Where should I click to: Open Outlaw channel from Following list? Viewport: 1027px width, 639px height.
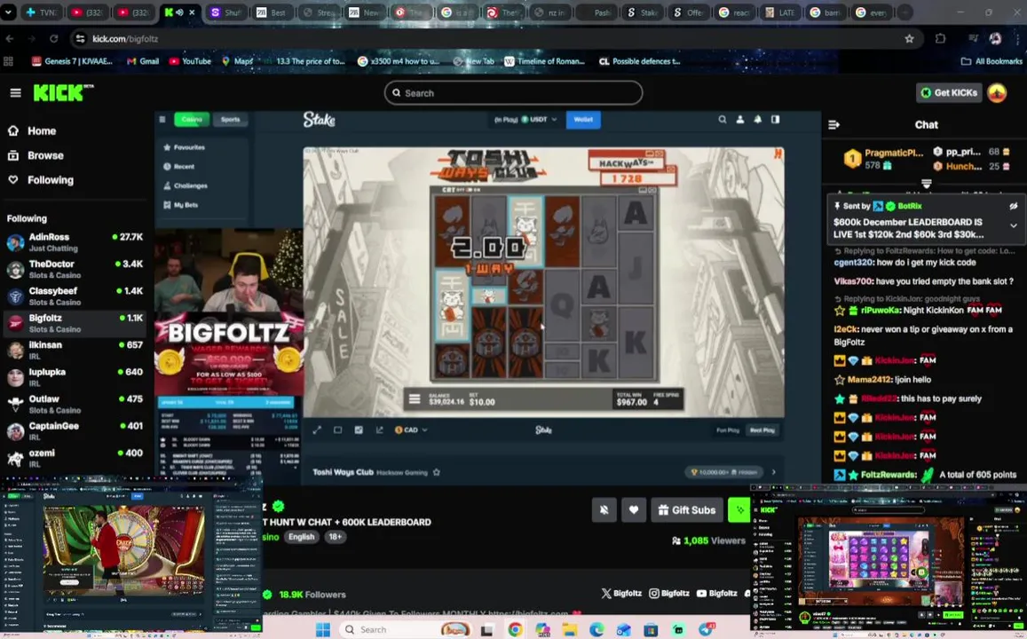(75, 404)
